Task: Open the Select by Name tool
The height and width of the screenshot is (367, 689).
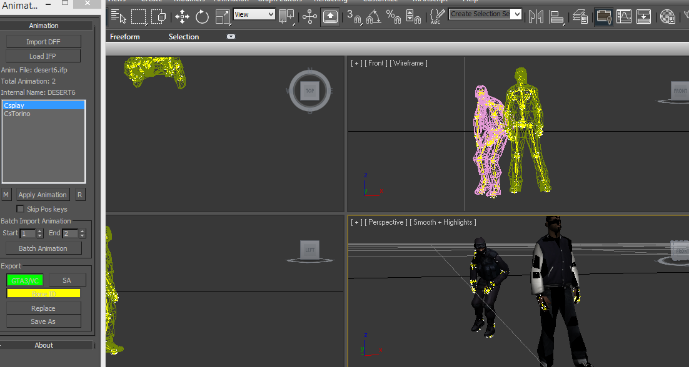Action: coord(119,16)
